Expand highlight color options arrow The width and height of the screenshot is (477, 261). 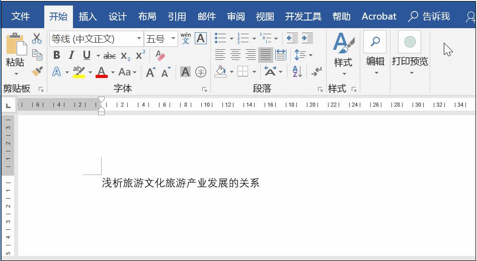click(x=90, y=72)
